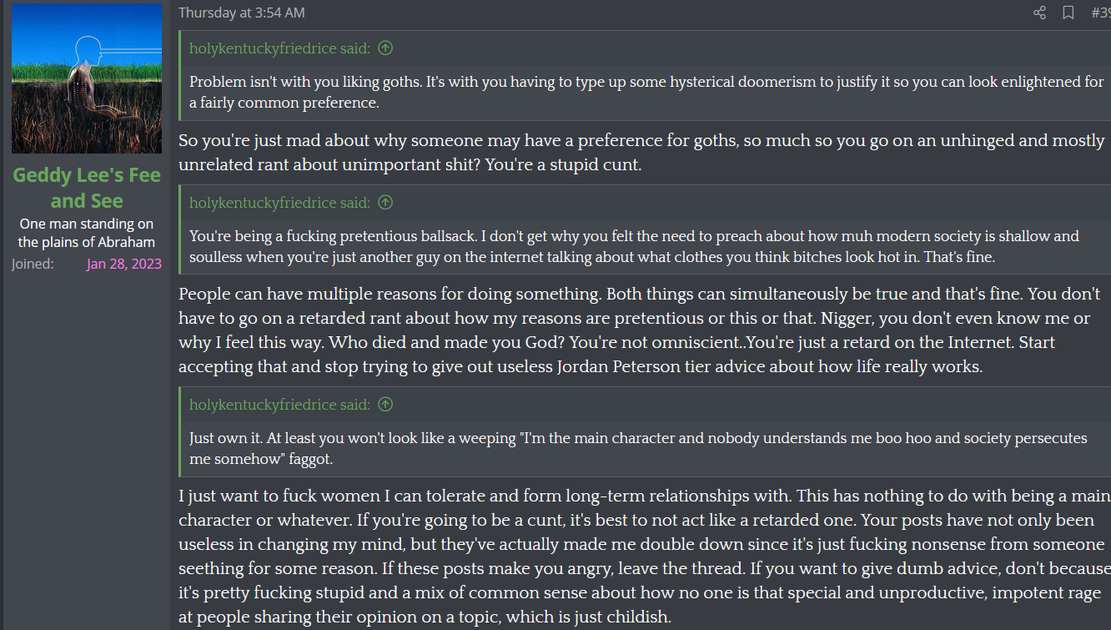Click the attribution above the 'Just own it' quote
The width and height of the screenshot is (1111, 630).
point(279,405)
